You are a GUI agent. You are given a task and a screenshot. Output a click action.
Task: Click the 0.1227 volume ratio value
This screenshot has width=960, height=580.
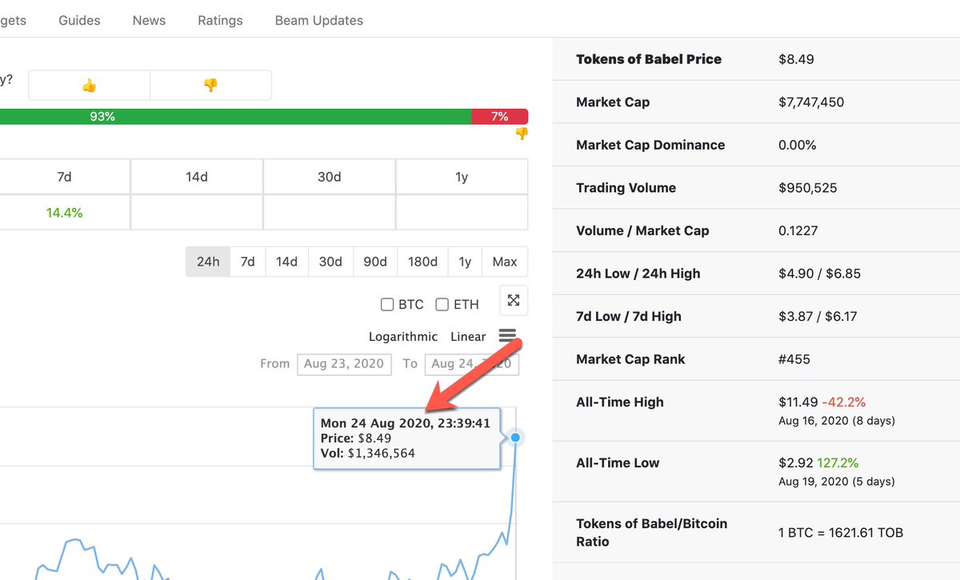(x=799, y=230)
